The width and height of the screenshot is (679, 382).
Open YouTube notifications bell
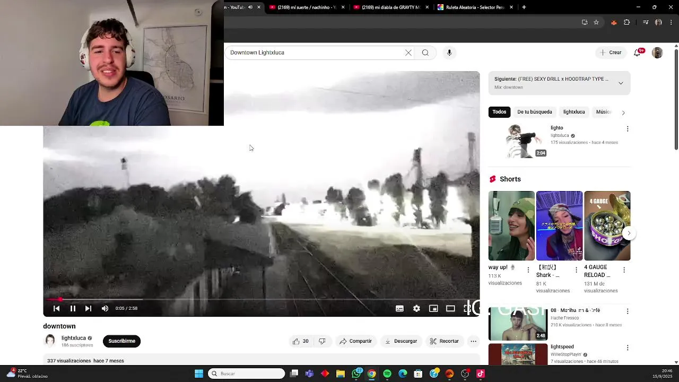coord(637,53)
